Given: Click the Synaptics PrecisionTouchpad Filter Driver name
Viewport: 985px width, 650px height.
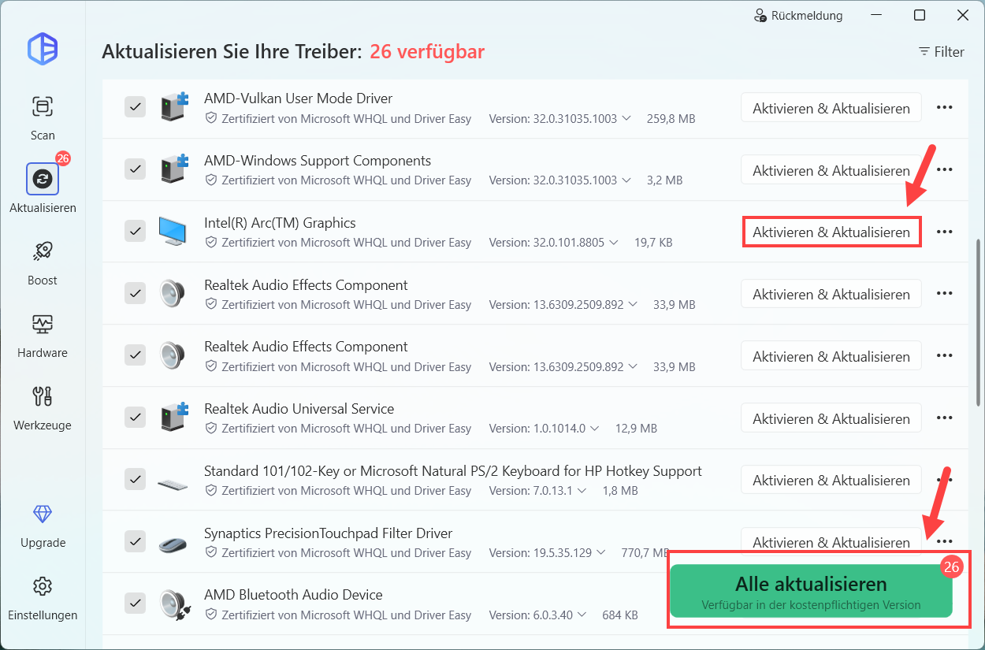Looking at the screenshot, I should coord(329,533).
